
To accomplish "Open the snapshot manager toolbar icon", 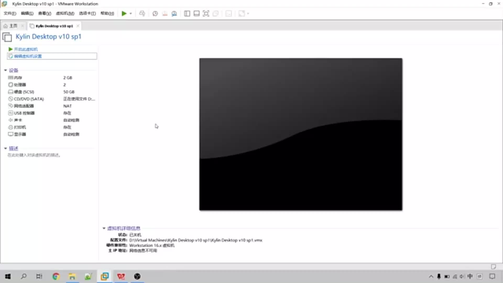I will click(x=174, y=13).
